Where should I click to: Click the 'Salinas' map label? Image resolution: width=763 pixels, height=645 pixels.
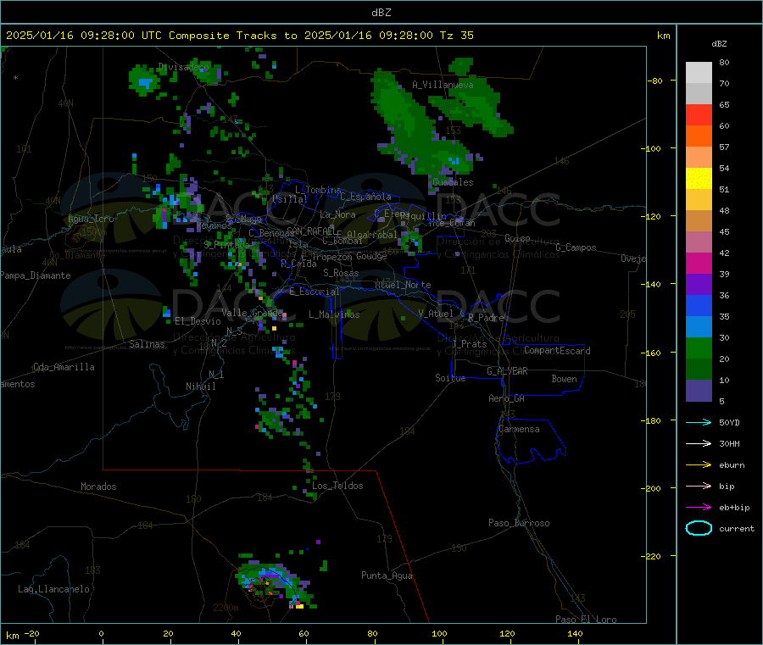(x=147, y=344)
